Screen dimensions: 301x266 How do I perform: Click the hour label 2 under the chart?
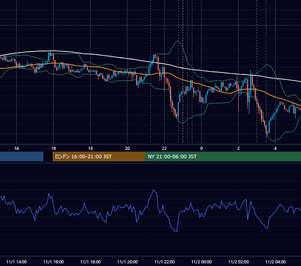239,149
